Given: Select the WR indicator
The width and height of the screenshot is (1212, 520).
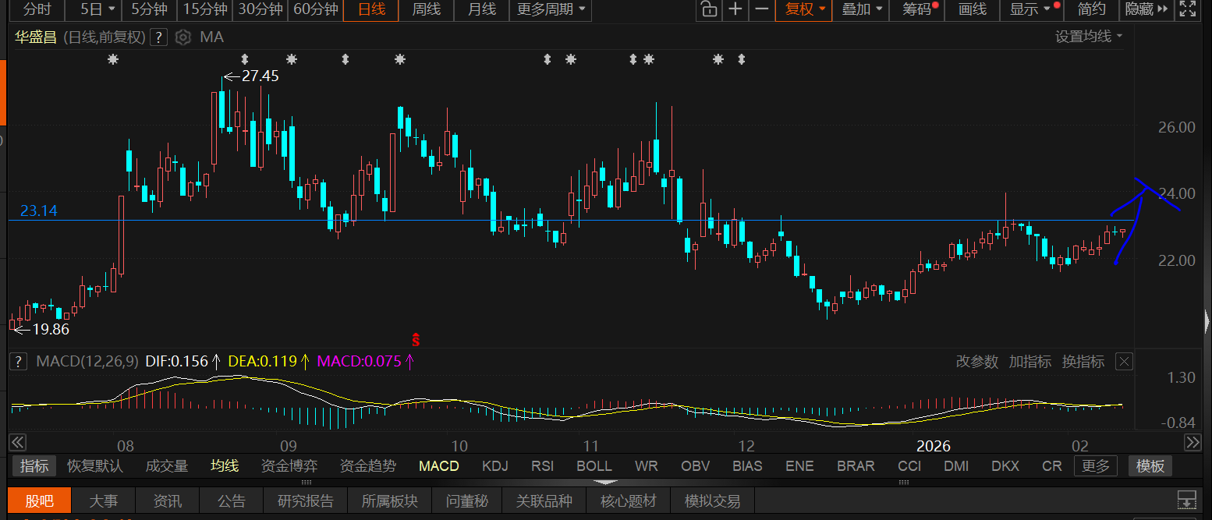Looking at the screenshot, I should click(x=646, y=466).
